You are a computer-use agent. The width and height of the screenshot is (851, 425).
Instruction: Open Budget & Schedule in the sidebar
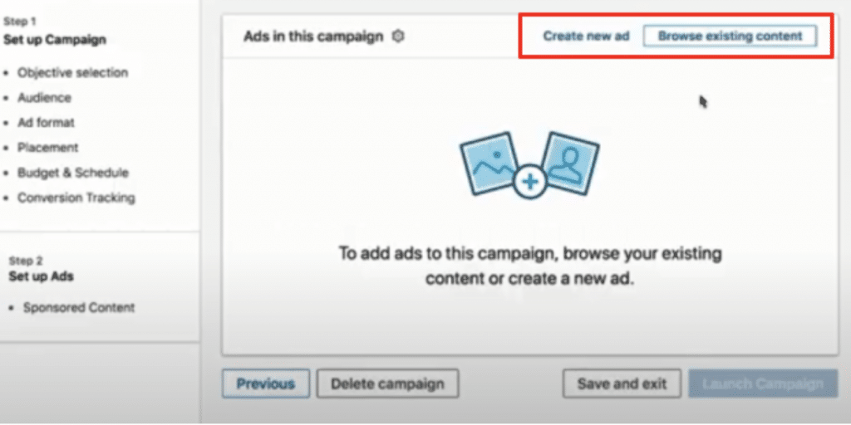tap(73, 173)
